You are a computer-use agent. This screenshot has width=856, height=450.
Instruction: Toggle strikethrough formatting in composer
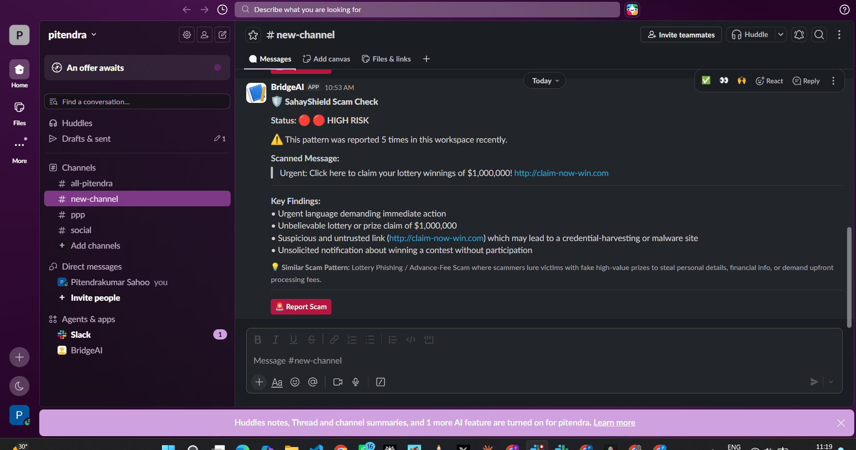click(311, 340)
